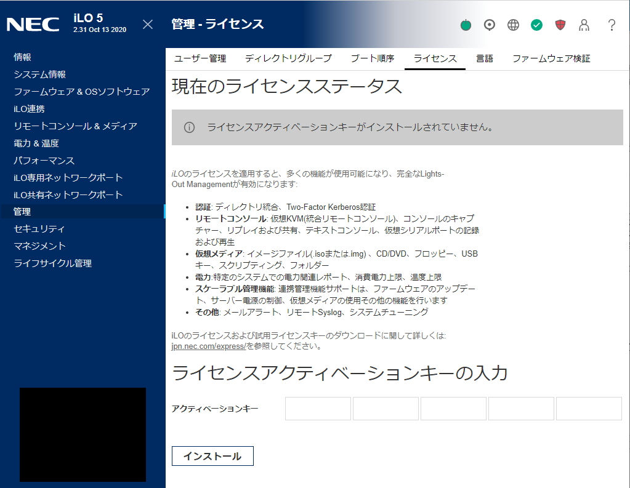The image size is (630, 488).
Task: Click the UID indicator target icon
Action: (x=490, y=25)
